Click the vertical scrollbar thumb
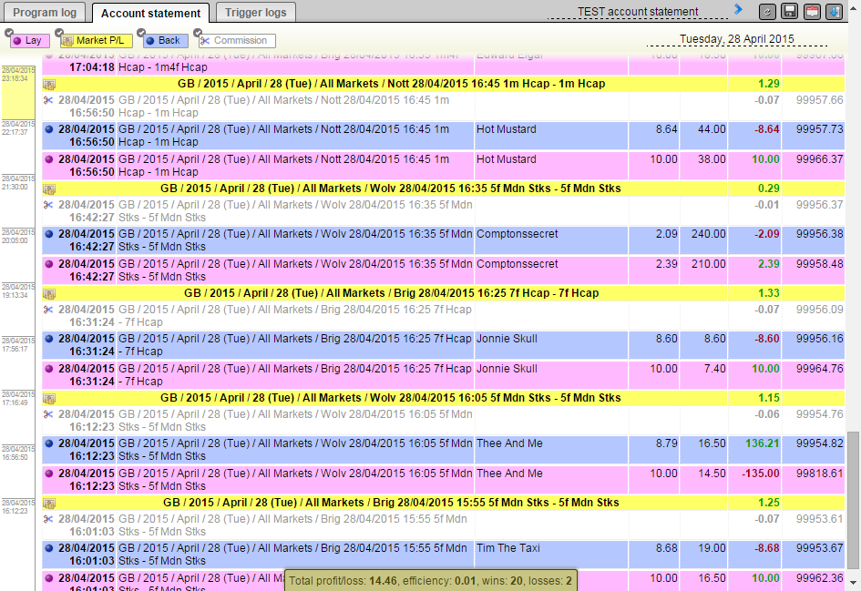This screenshot has height=591, width=861. click(x=854, y=501)
